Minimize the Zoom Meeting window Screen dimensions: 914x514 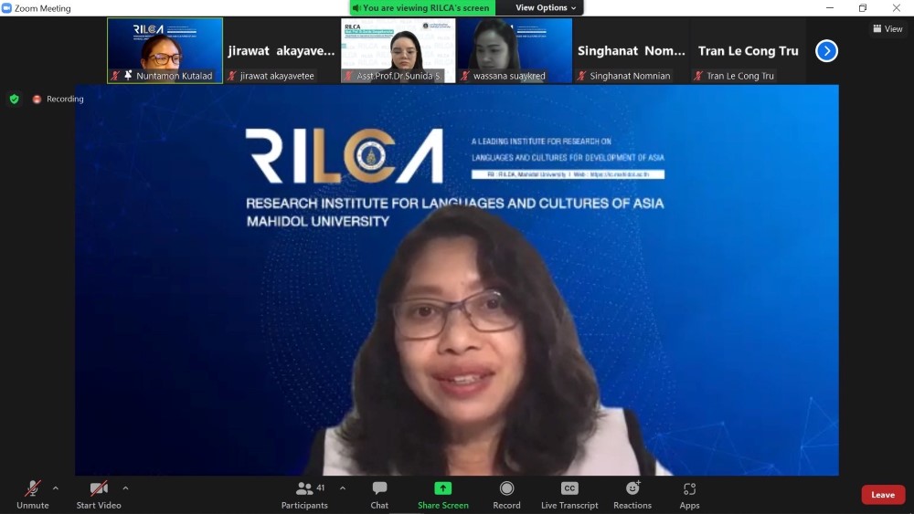point(830,7)
